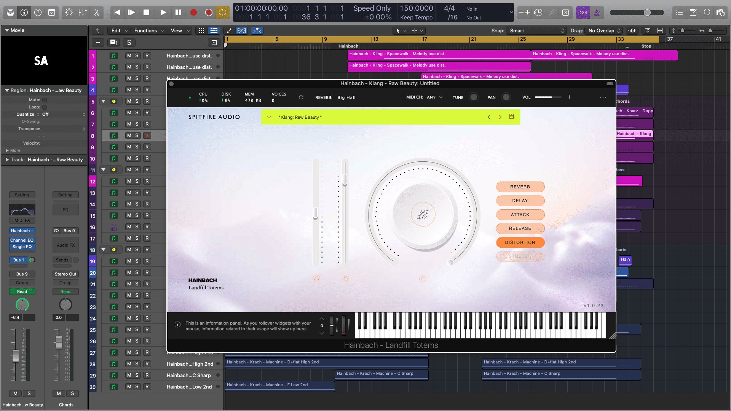Open the Edit menu in tracks area
This screenshot has width=731, height=411.
[120, 30]
